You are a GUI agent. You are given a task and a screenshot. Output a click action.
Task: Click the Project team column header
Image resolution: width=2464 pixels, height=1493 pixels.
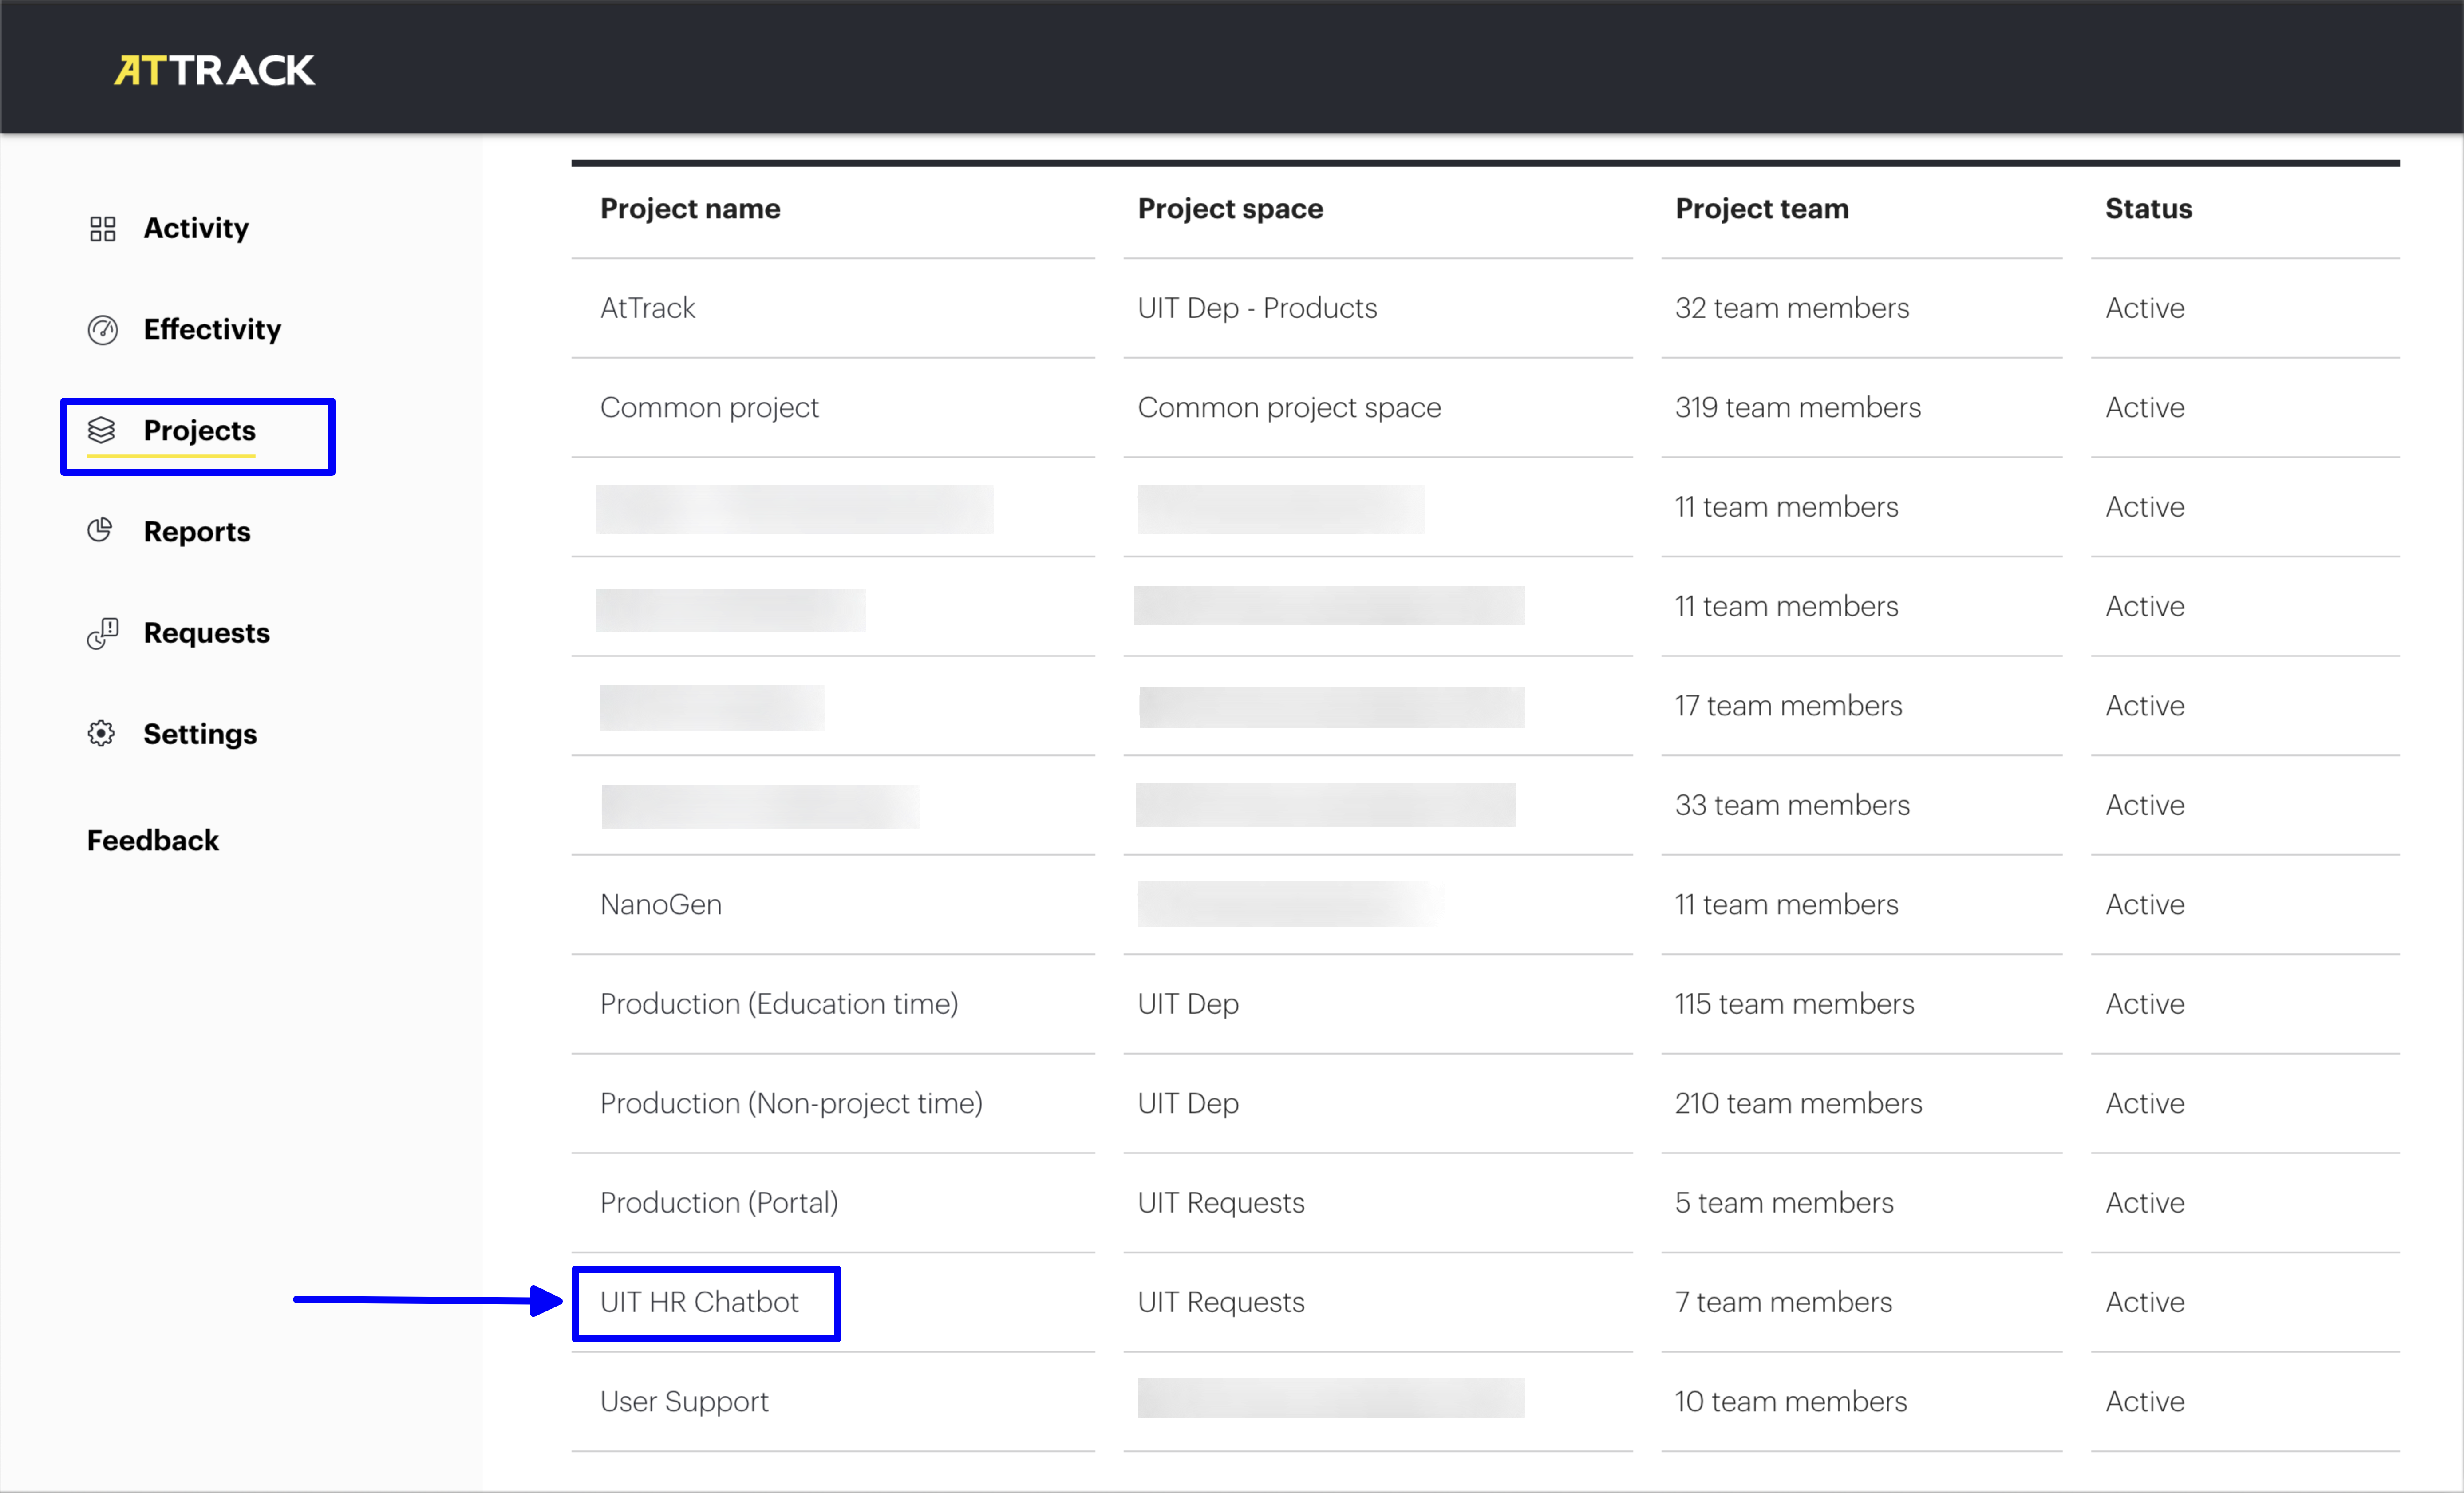[x=1762, y=209]
